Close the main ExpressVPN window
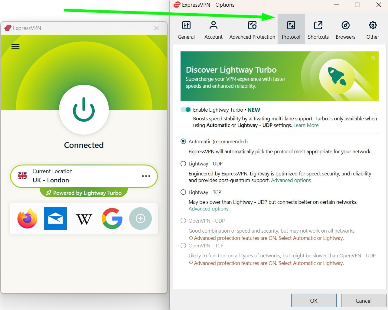The image size is (388, 310). pos(156,28)
